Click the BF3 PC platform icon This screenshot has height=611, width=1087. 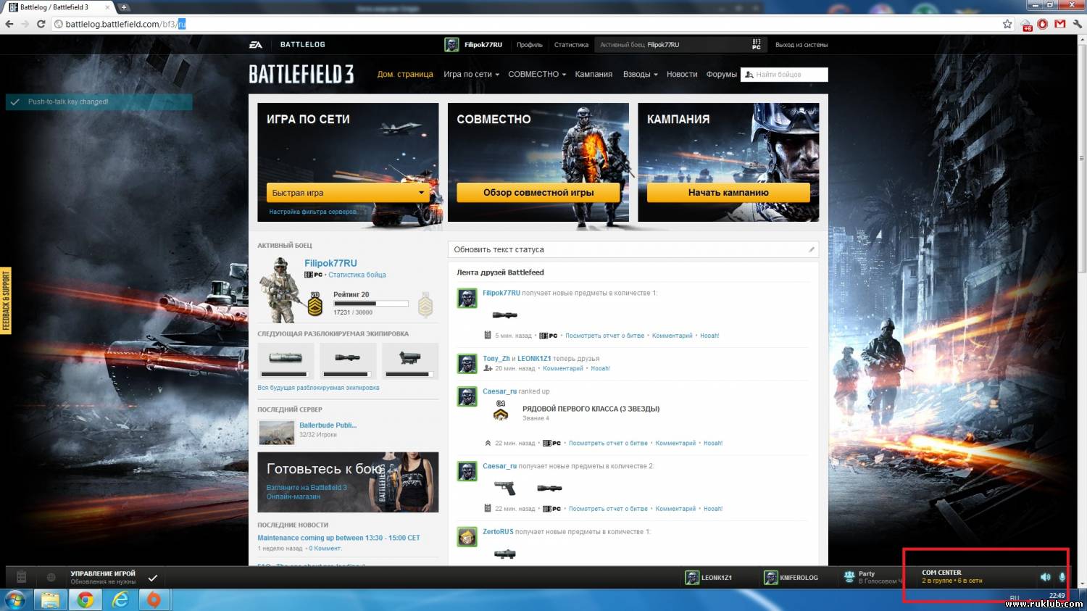click(757, 45)
